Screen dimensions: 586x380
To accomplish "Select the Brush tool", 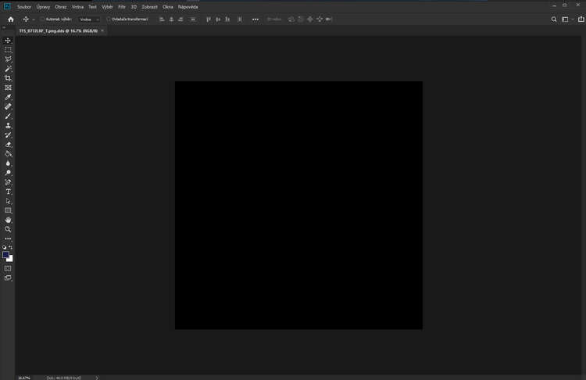I will pyautogui.click(x=8, y=116).
